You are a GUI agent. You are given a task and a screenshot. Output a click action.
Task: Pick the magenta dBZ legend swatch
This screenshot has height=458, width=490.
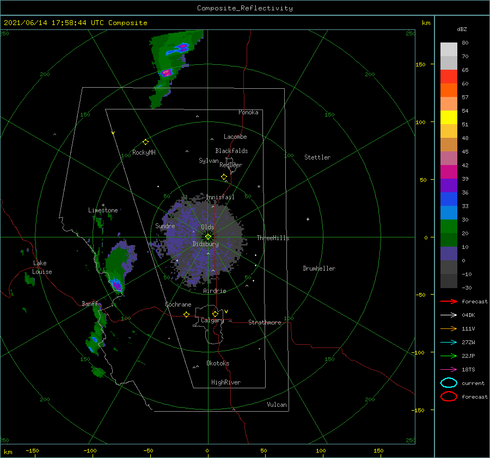[x=449, y=172]
